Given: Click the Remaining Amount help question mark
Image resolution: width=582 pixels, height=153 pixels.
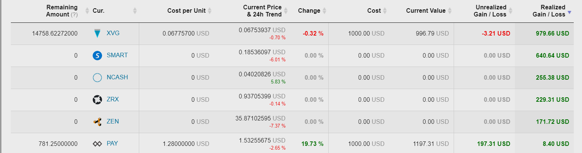Looking at the screenshot, I should pos(74,14).
